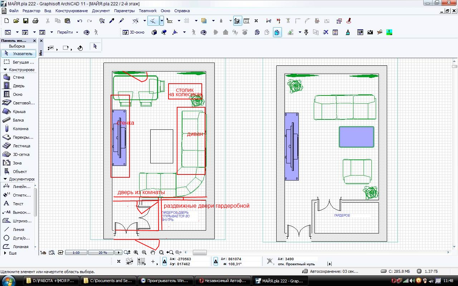Select the Стена (Wall) tool
458x286 pixels.
click(18, 77)
